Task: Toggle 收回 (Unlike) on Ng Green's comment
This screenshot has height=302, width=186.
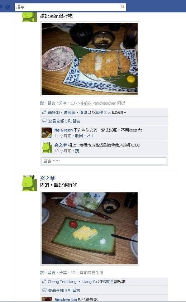Action: pos(79,136)
